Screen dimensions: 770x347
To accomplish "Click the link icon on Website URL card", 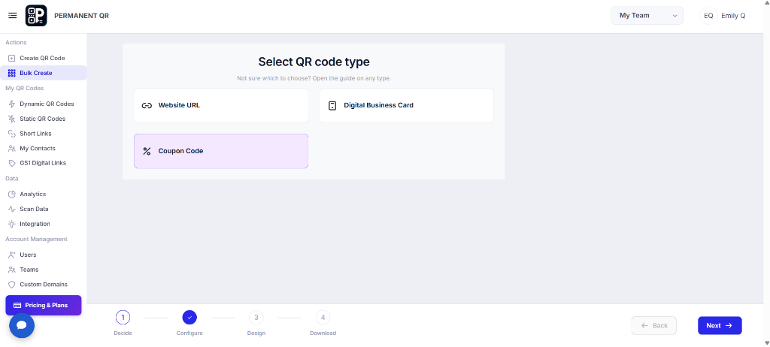I will point(147,105).
